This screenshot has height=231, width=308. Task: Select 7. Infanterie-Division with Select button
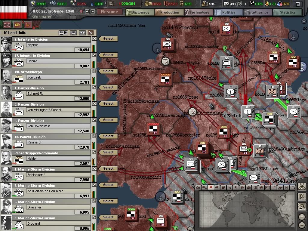pos(108,39)
